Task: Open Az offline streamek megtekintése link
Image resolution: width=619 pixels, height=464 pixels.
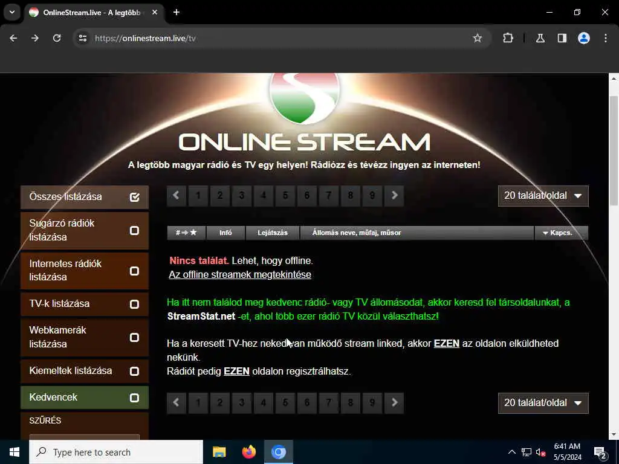Action: click(240, 275)
